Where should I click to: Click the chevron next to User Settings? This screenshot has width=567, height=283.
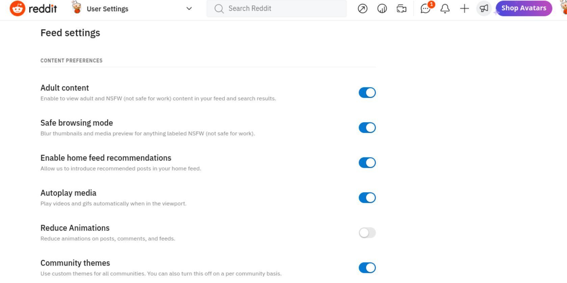tap(189, 8)
